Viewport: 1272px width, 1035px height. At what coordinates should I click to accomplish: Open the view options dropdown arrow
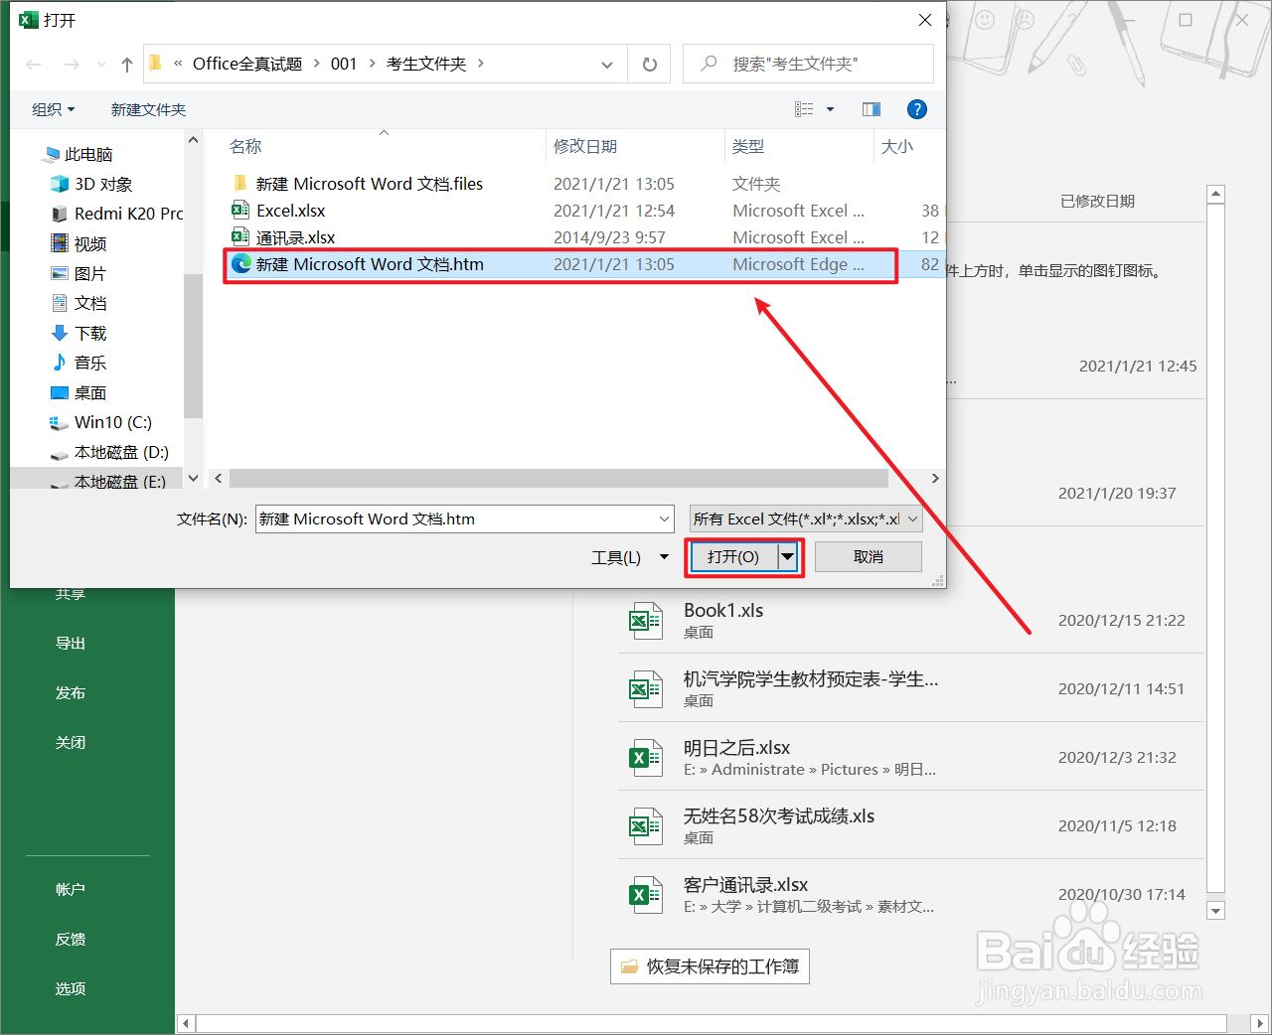click(831, 109)
